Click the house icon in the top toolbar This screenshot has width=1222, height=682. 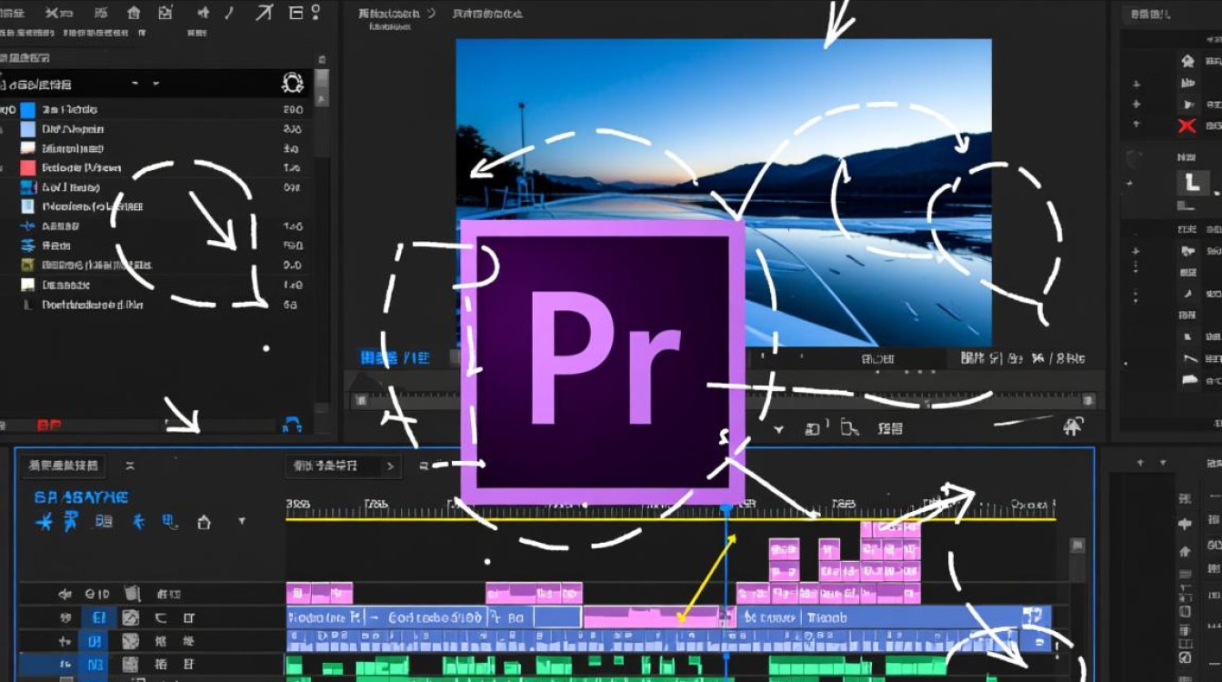point(134,13)
